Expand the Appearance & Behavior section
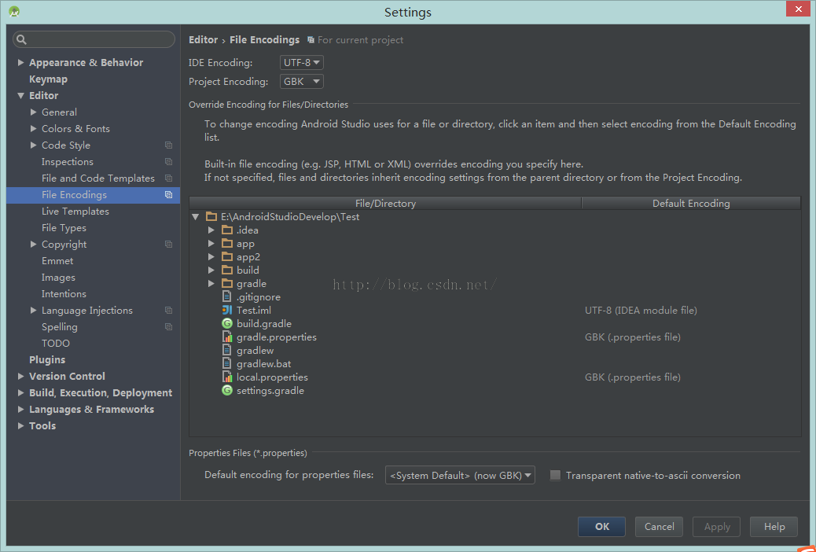This screenshot has height=552, width=816. point(21,63)
